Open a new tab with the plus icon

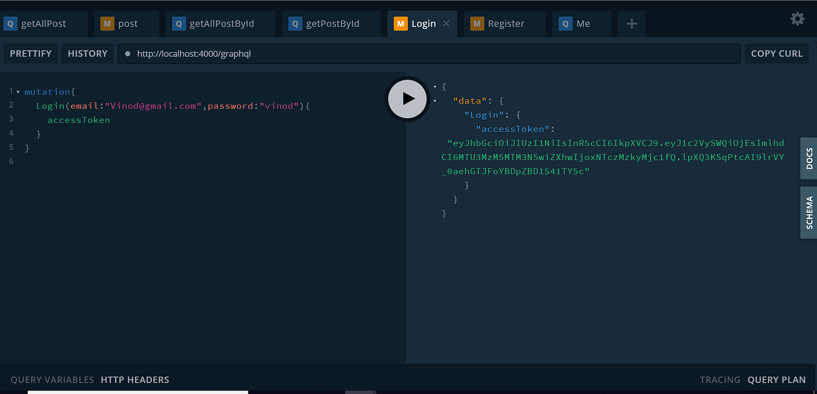631,23
